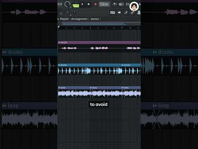Toggle the wait-for-input icon beside the metronome
Image resolution: width=198 pixels, height=149 pixels.
[x=121, y=4]
